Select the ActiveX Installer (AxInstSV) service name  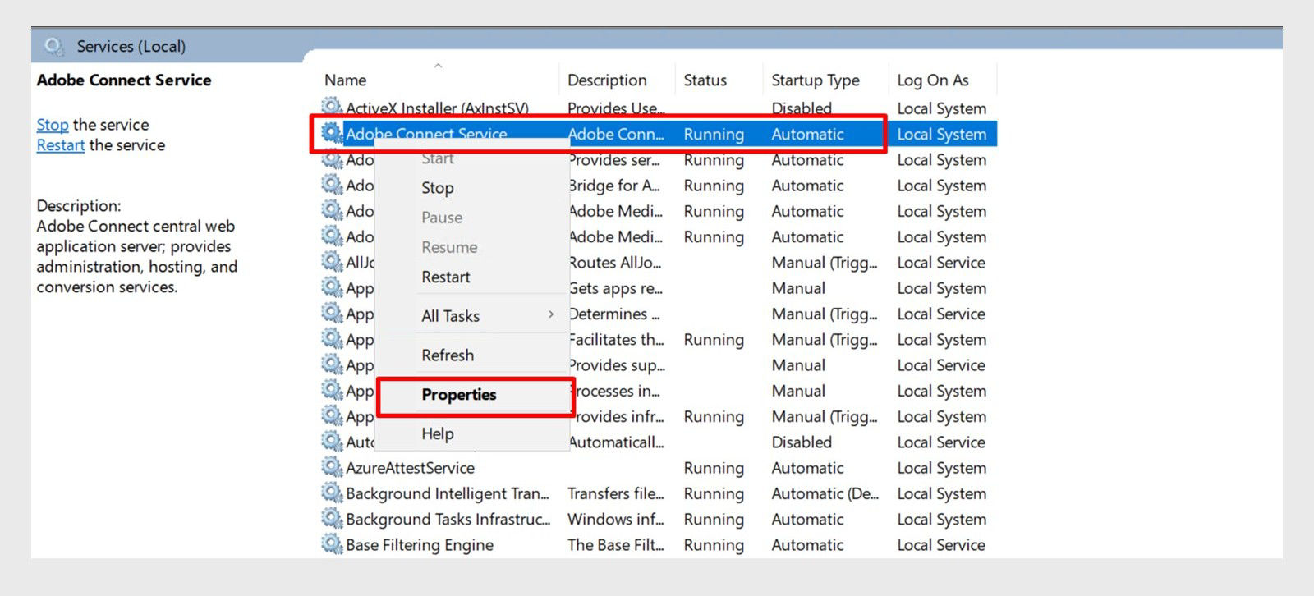[437, 108]
